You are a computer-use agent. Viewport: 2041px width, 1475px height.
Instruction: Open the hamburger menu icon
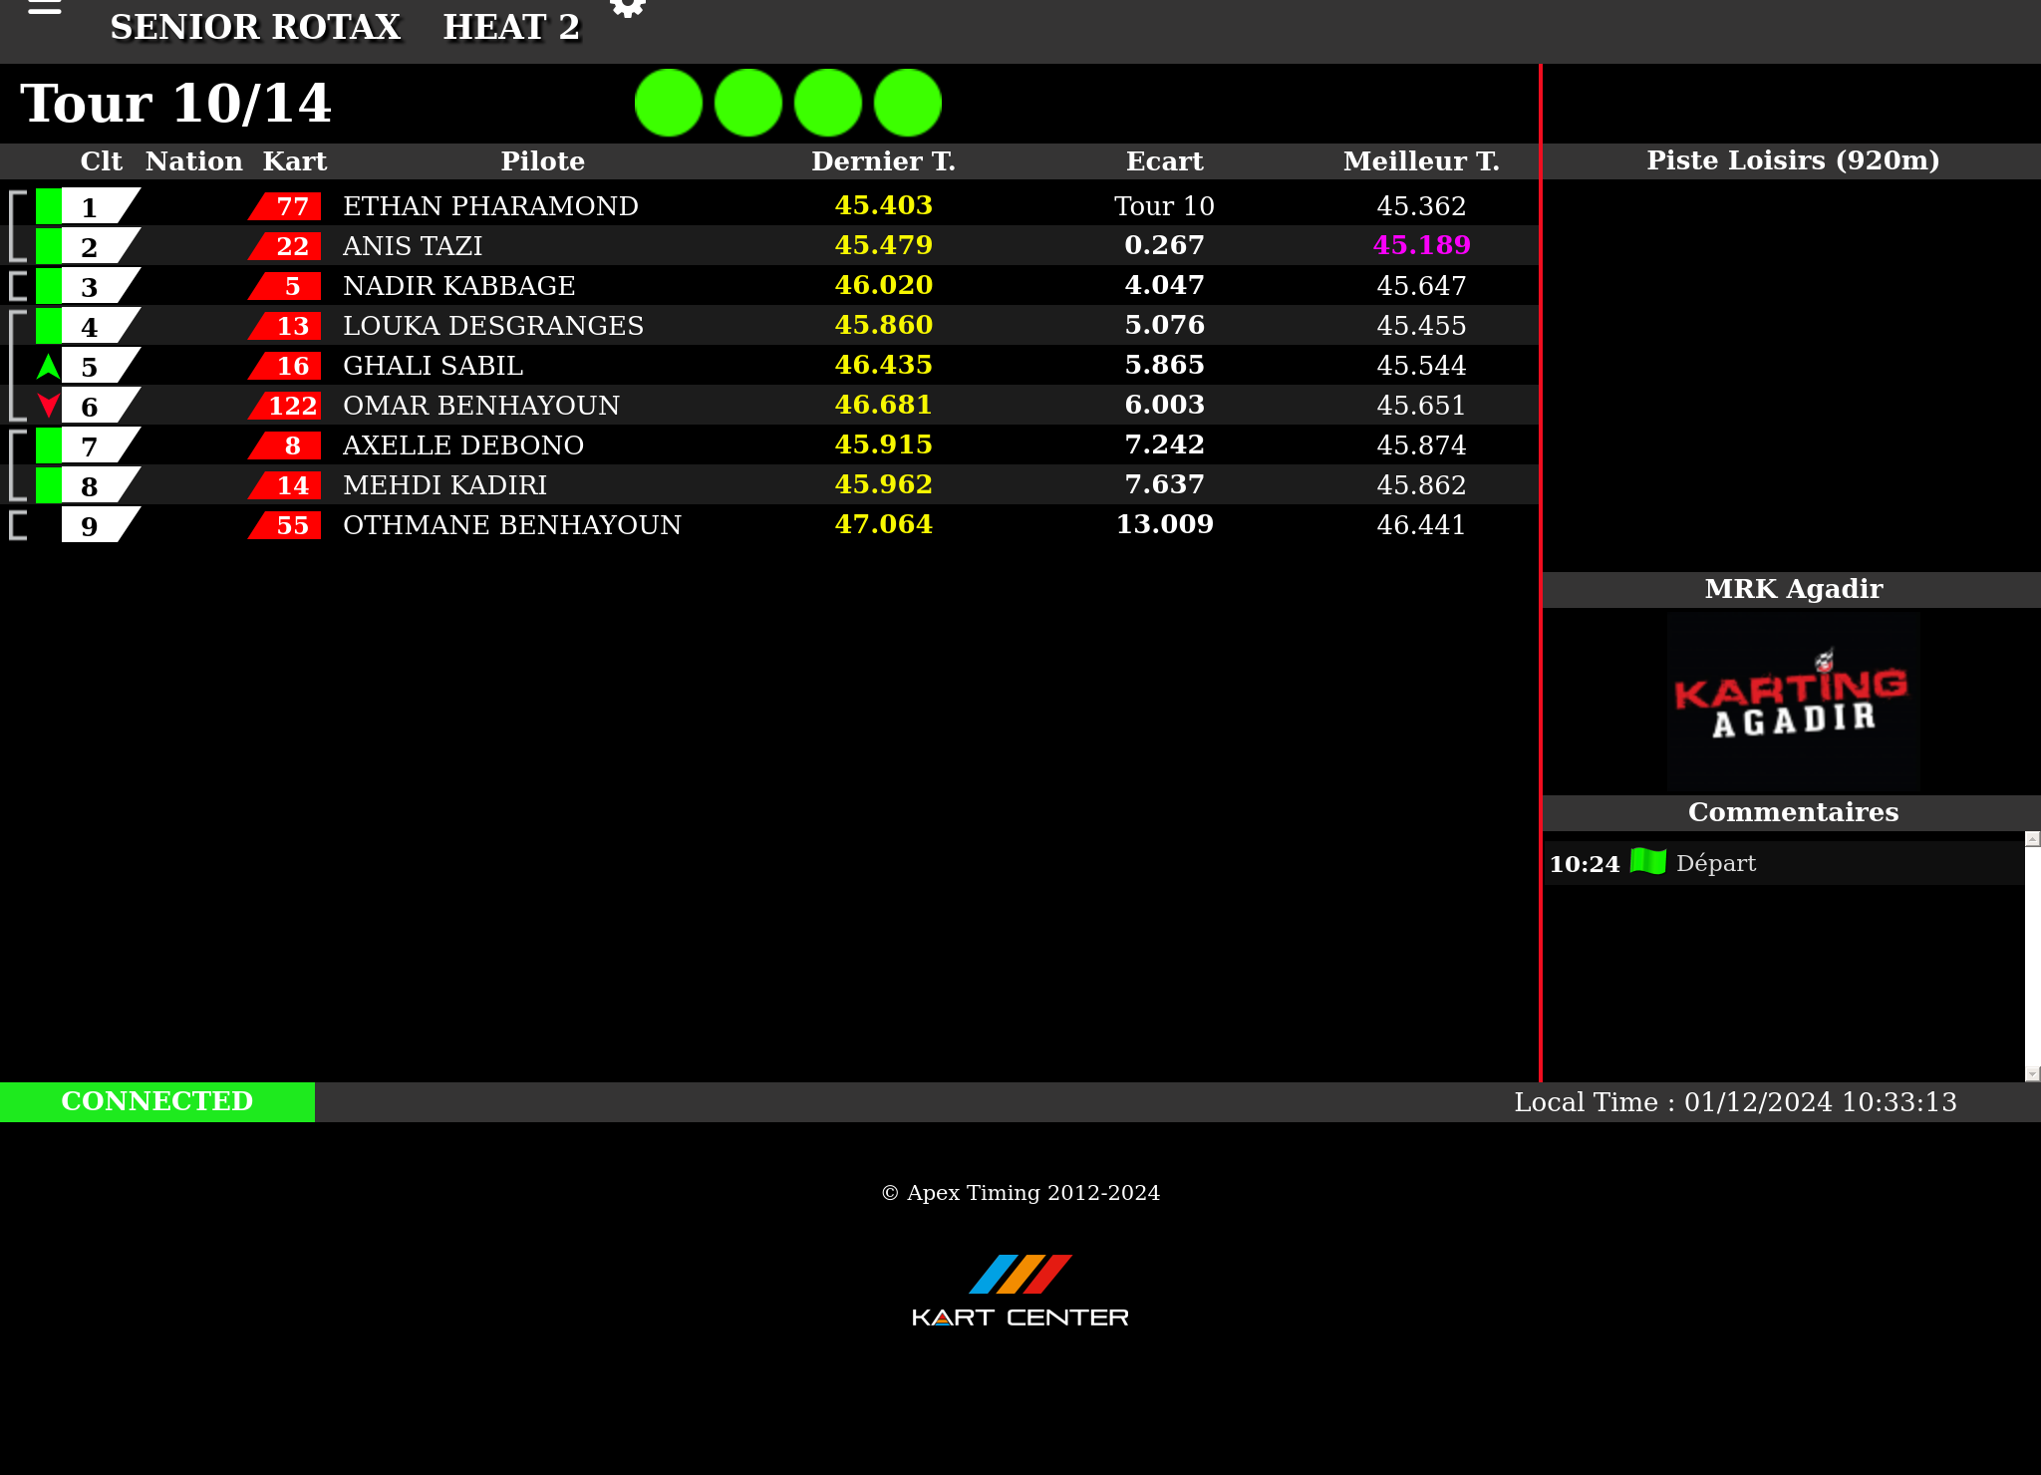coord(45,8)
